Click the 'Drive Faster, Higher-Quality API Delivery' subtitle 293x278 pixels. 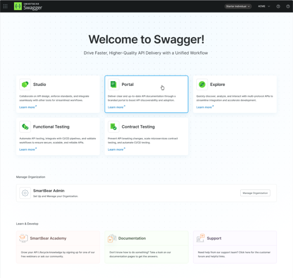146,53
